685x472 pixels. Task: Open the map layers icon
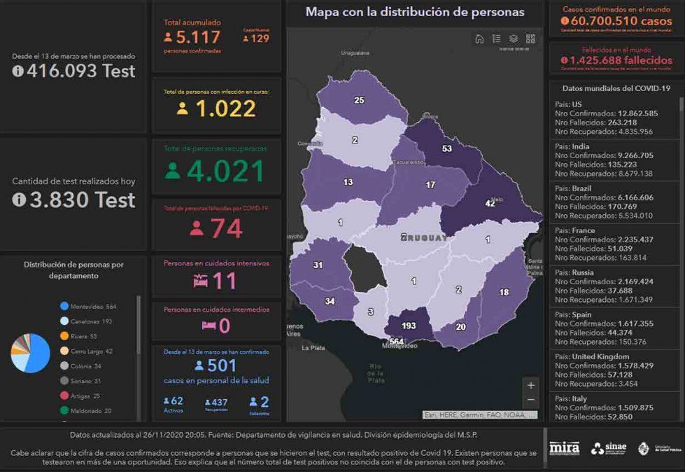(513, 39)
